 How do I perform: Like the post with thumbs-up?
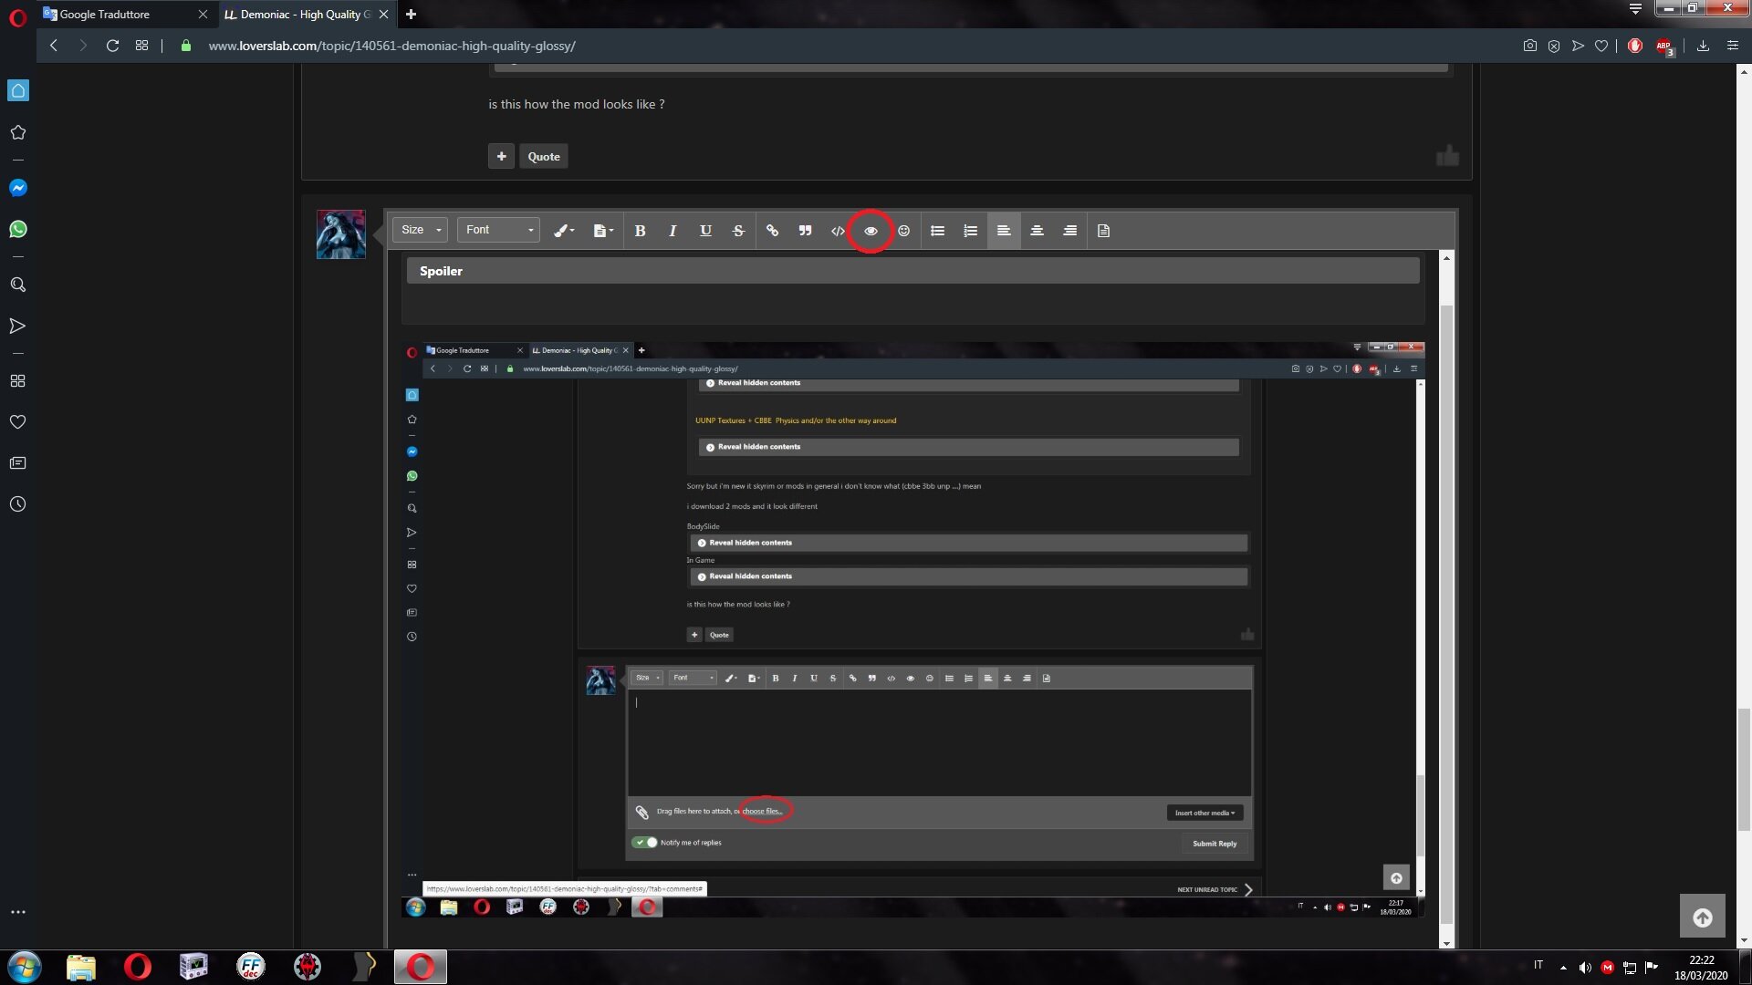click(x=1447, y=156)
